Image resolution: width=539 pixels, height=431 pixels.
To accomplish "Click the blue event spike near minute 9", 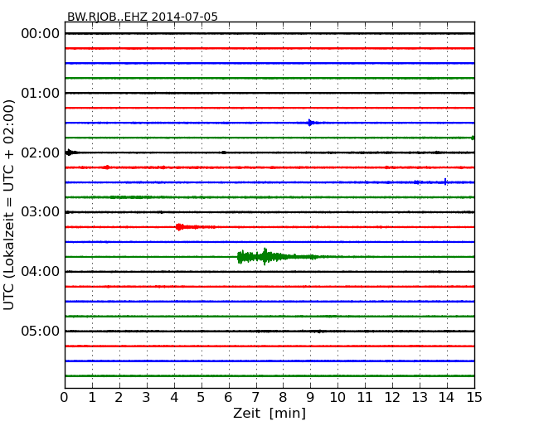I will tap(310, 123).
